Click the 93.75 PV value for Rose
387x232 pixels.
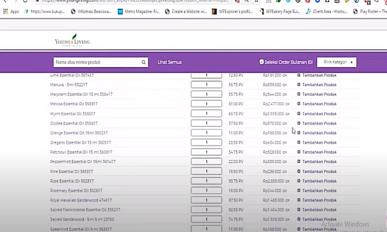[236, 181]
